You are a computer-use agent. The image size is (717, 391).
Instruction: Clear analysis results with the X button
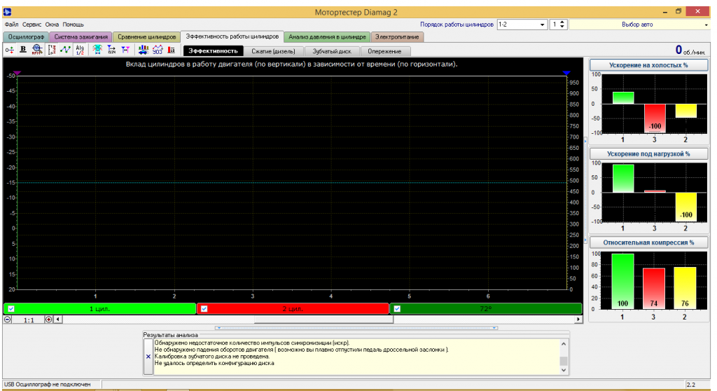(148, 357)
